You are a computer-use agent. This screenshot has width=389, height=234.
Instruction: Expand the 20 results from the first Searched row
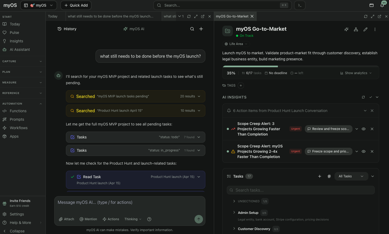tap(198, 96)
